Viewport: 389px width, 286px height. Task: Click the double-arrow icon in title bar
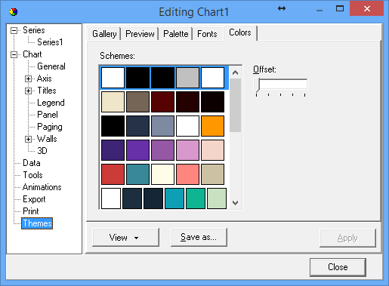click(282, 8)
